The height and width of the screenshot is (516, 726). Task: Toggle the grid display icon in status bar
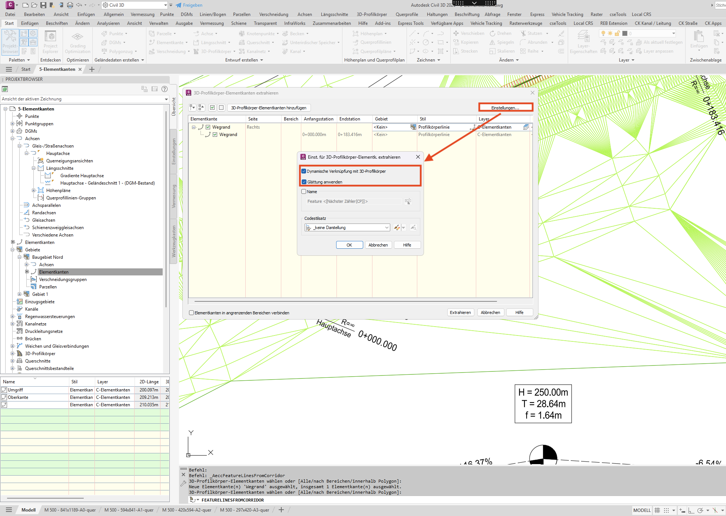point(657,510)
